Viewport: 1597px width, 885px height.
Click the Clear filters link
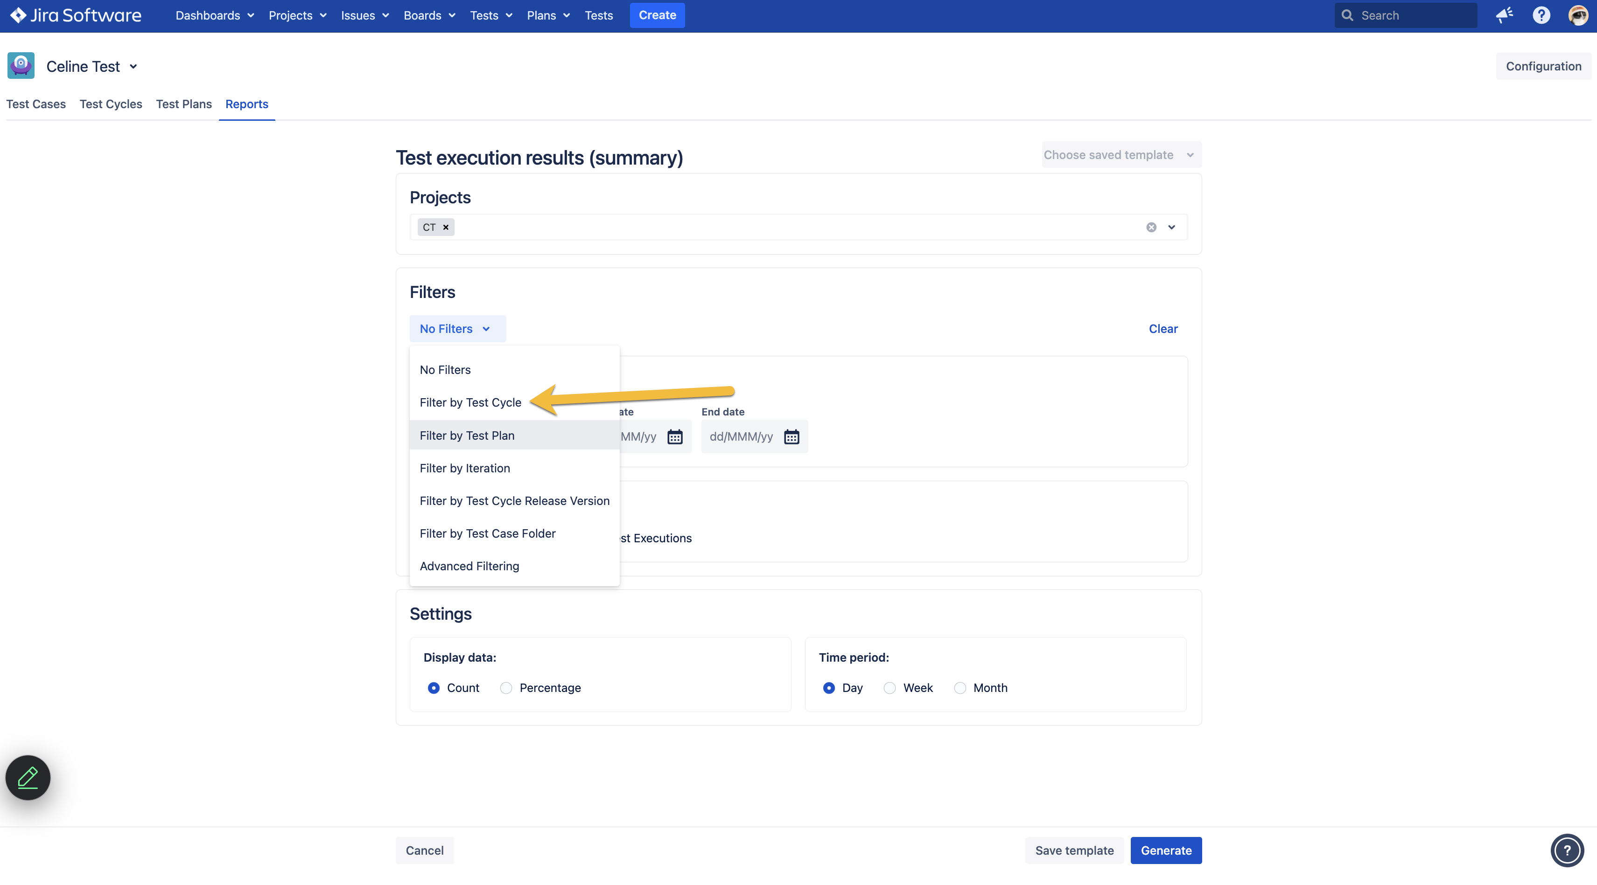click(1163, 329)
